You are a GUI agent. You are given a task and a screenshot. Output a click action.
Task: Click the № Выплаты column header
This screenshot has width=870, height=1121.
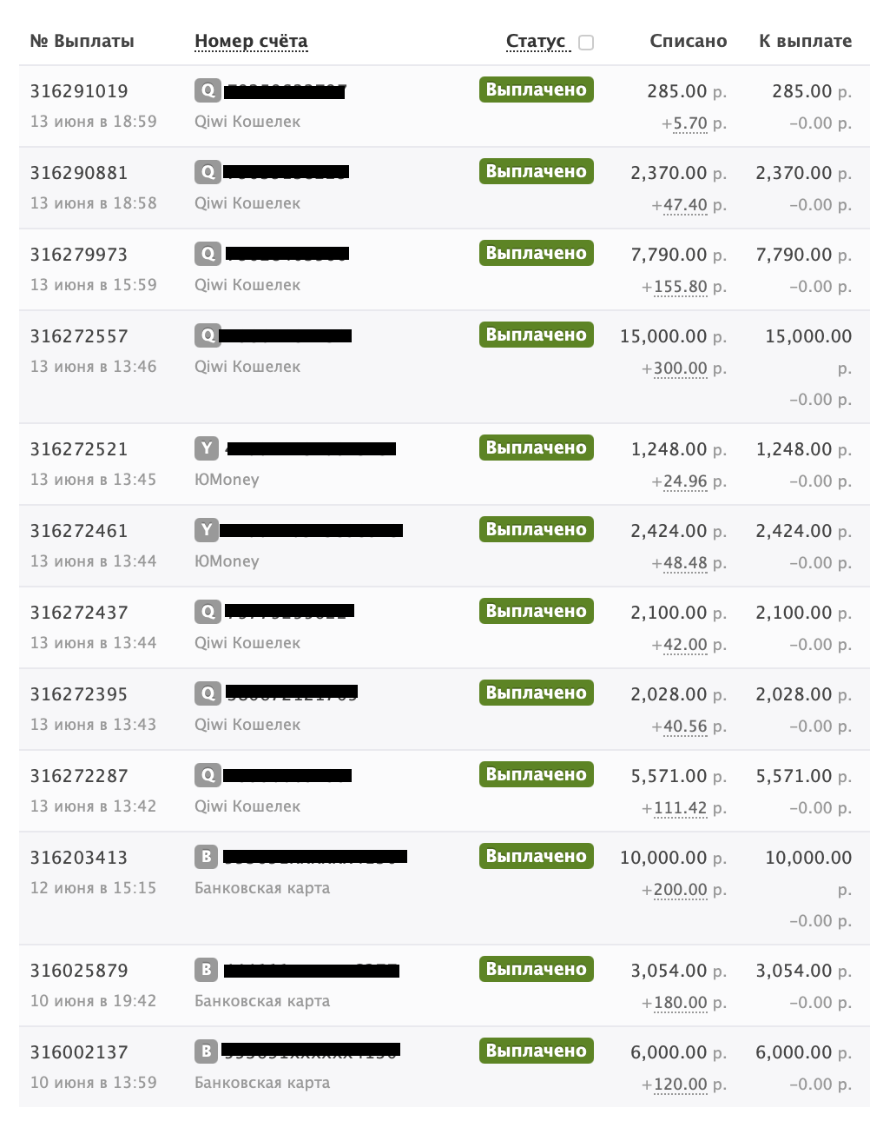click(82, 41)
